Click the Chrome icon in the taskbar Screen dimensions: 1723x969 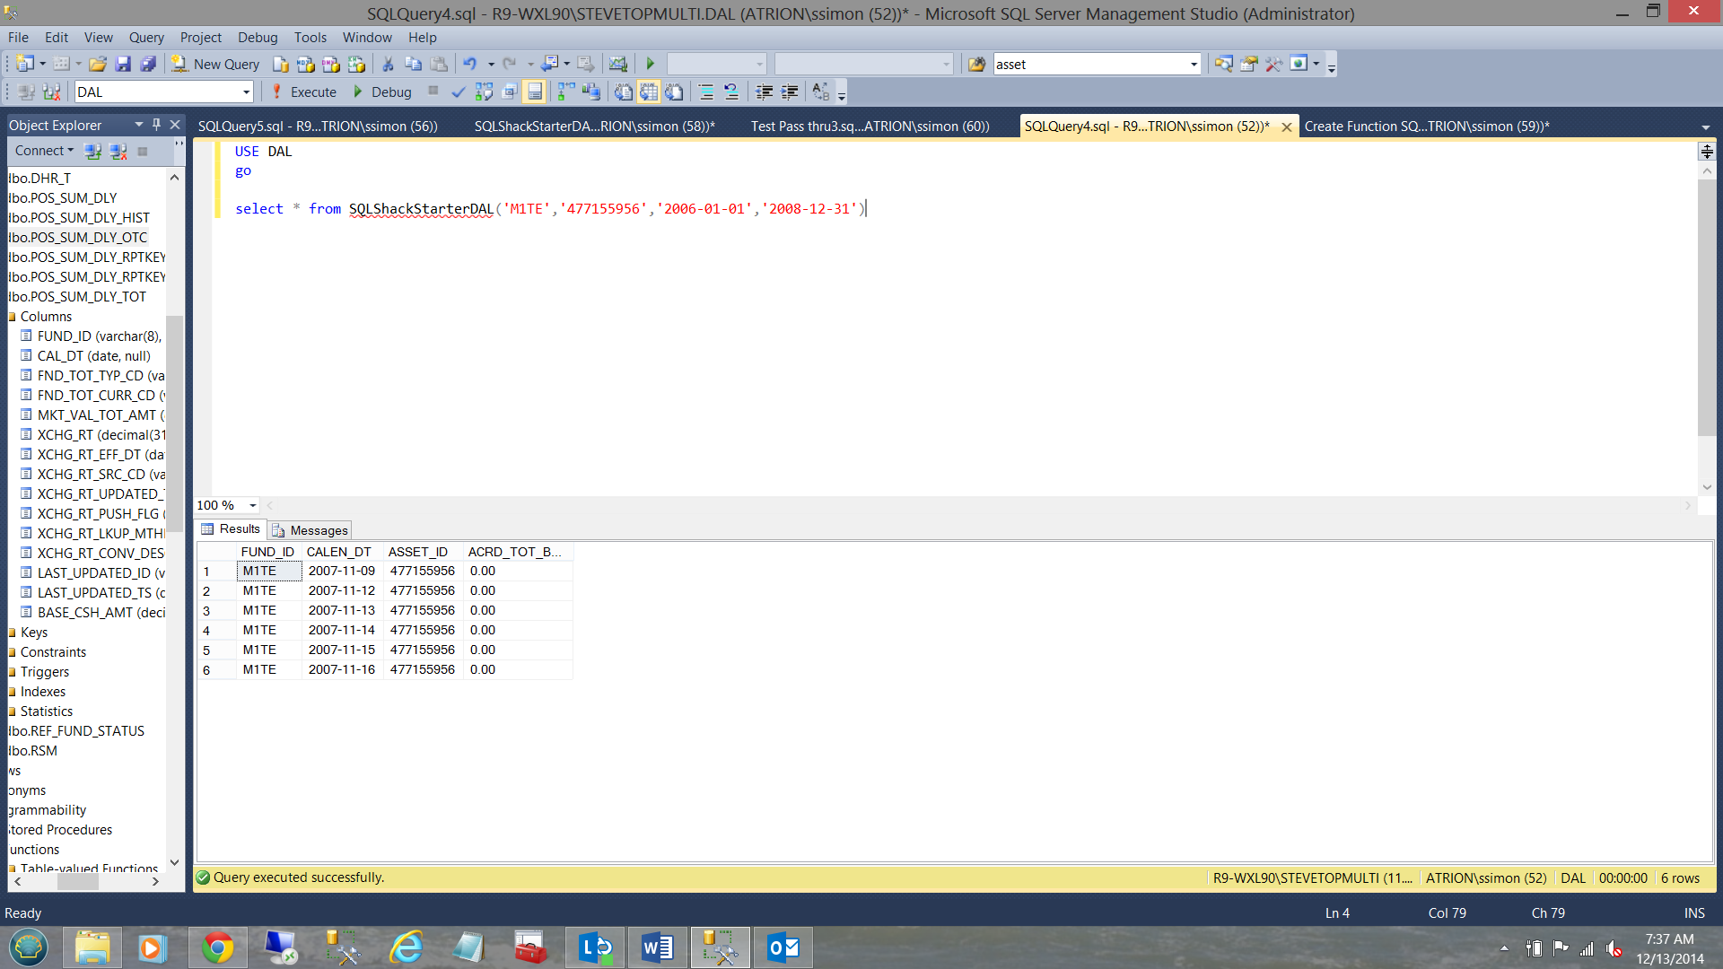pos(217,947)
